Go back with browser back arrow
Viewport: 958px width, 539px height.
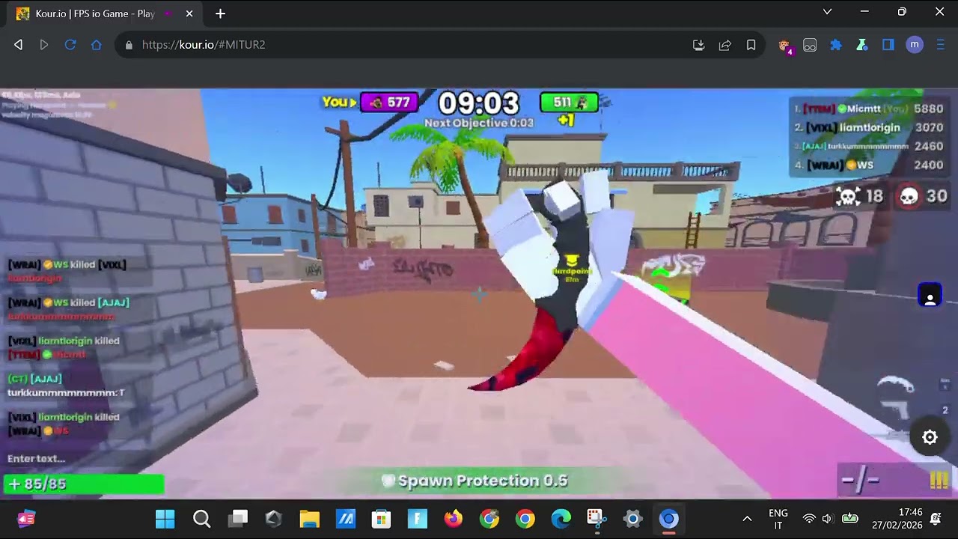[x=18, y=45]
